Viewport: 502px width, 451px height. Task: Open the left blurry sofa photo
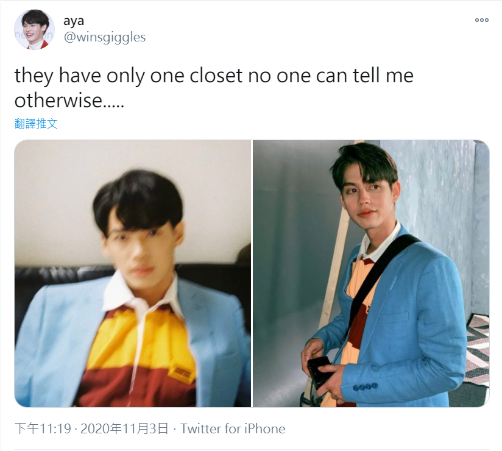133,273
